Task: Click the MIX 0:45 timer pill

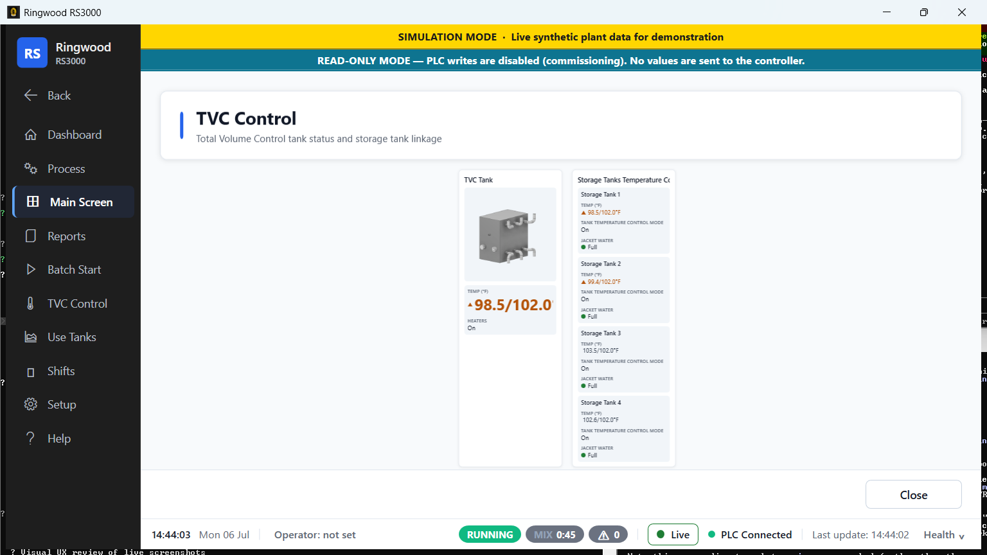Action: [555, 534]
